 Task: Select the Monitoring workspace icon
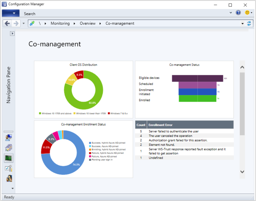[9, 158]
